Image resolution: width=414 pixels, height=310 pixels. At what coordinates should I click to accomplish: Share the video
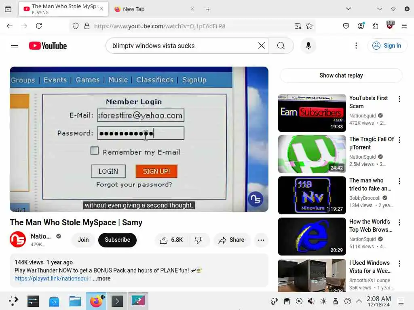coord(231,240)
